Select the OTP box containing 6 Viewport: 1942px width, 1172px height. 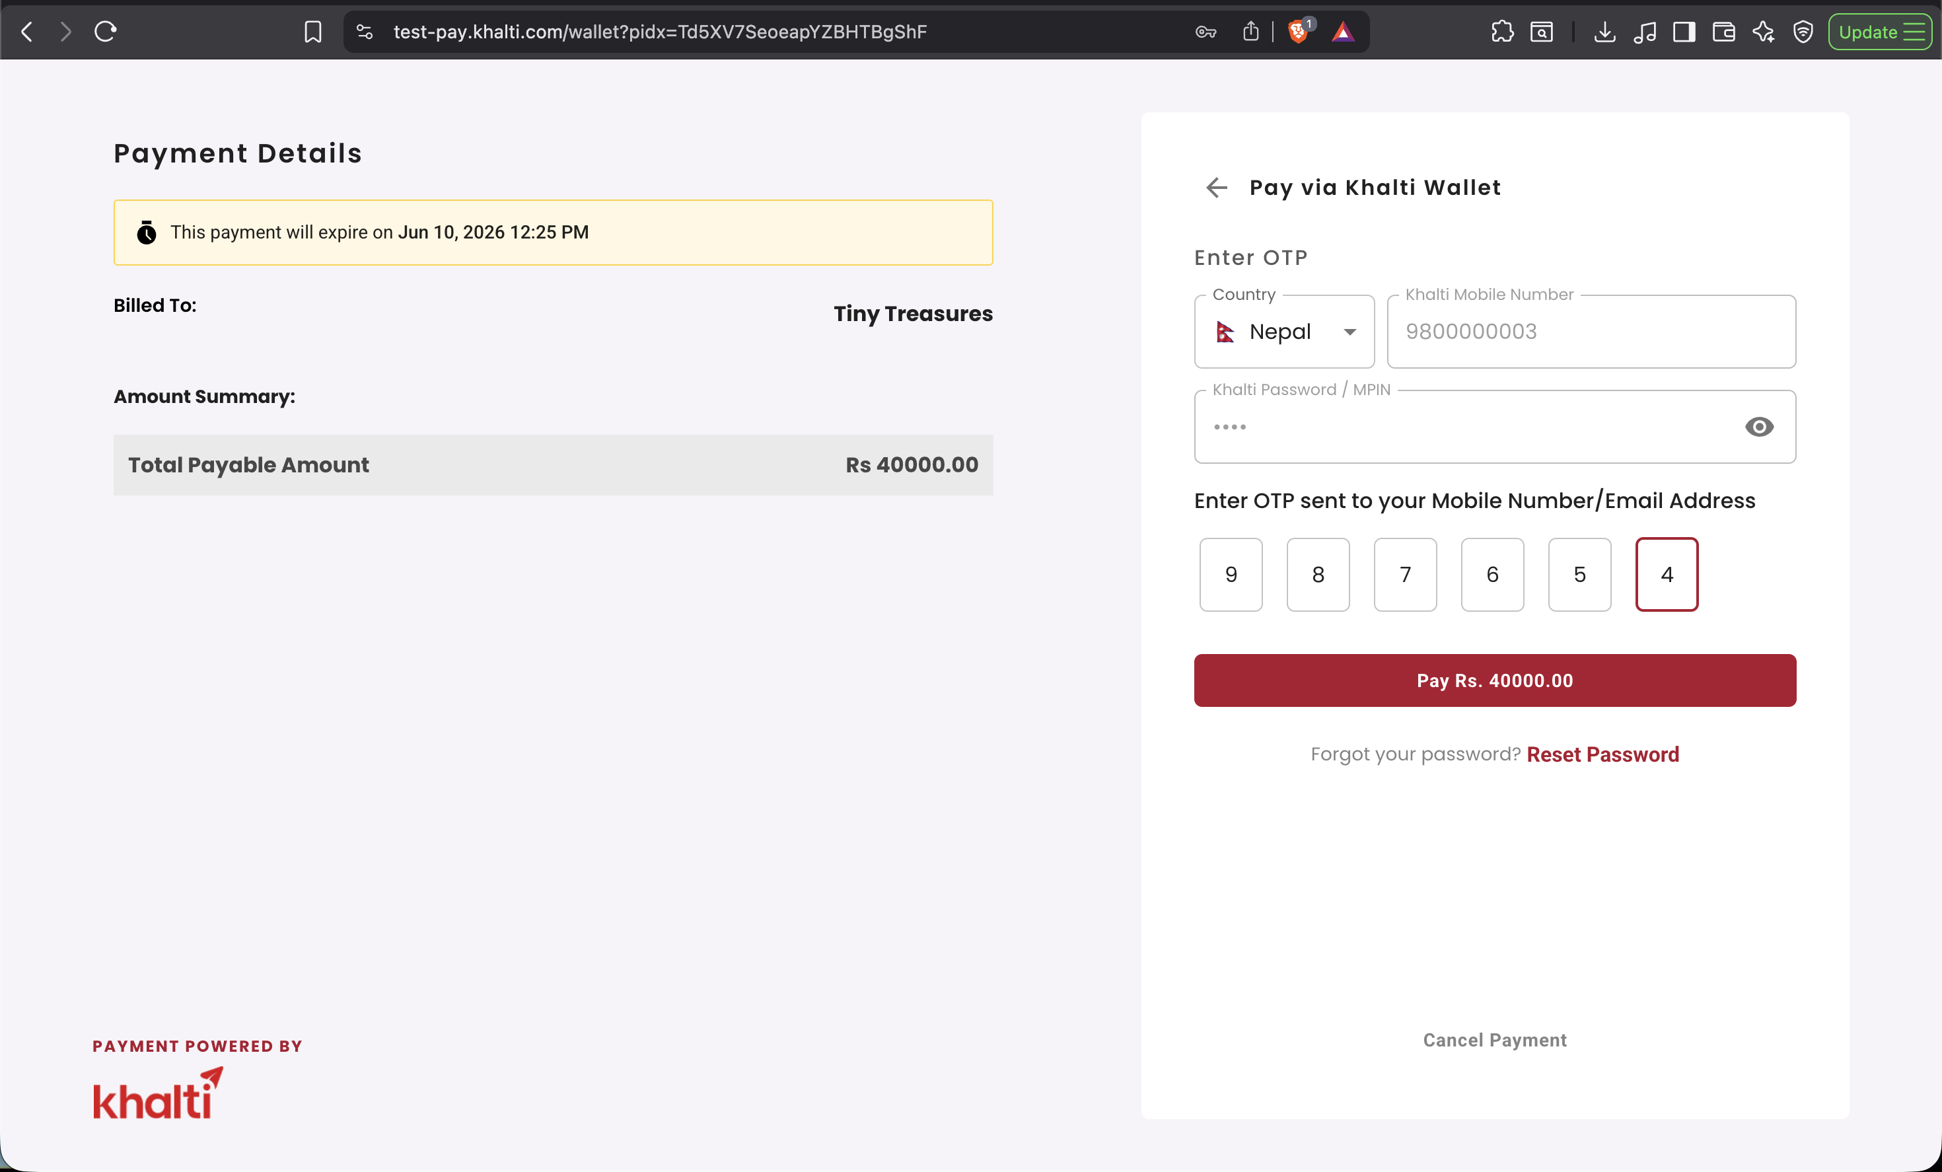click(1493, 575)
